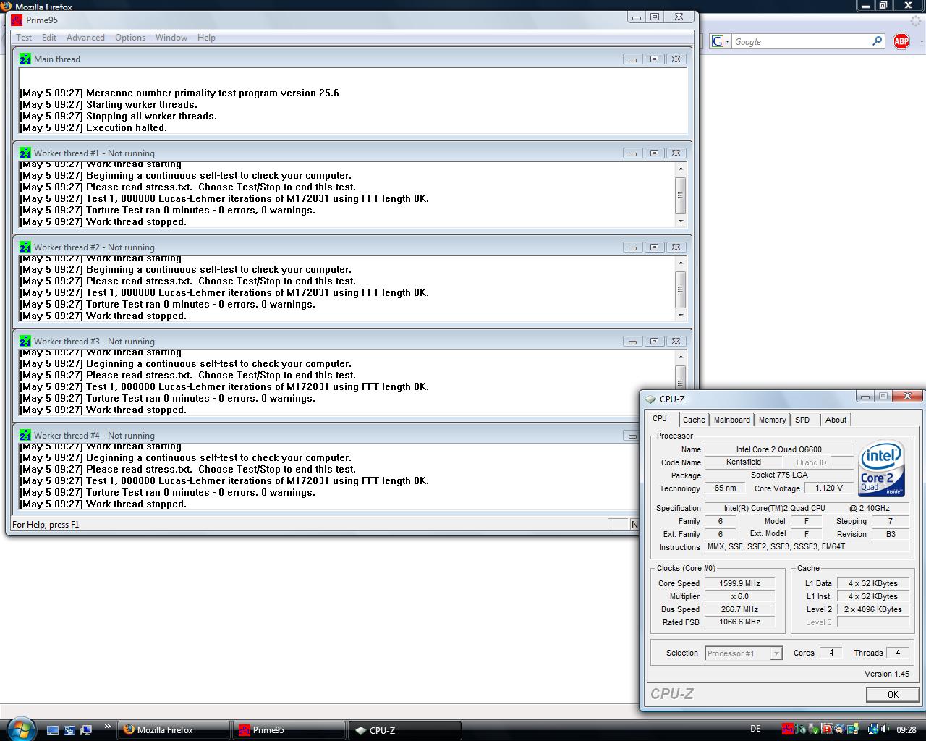Click the 'Execution halted.' line in Main thread
926x741 pixels.
coord(93,127)
